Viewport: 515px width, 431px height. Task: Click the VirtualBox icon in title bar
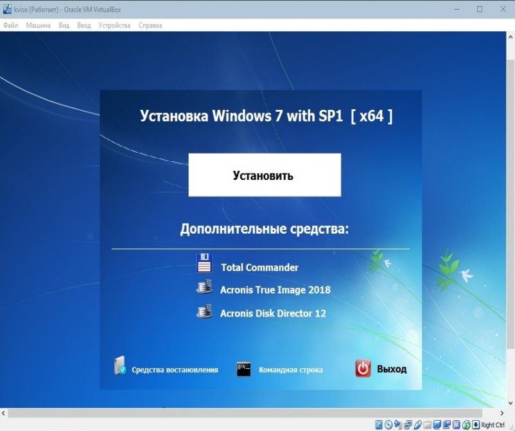[x=7, y=10]
